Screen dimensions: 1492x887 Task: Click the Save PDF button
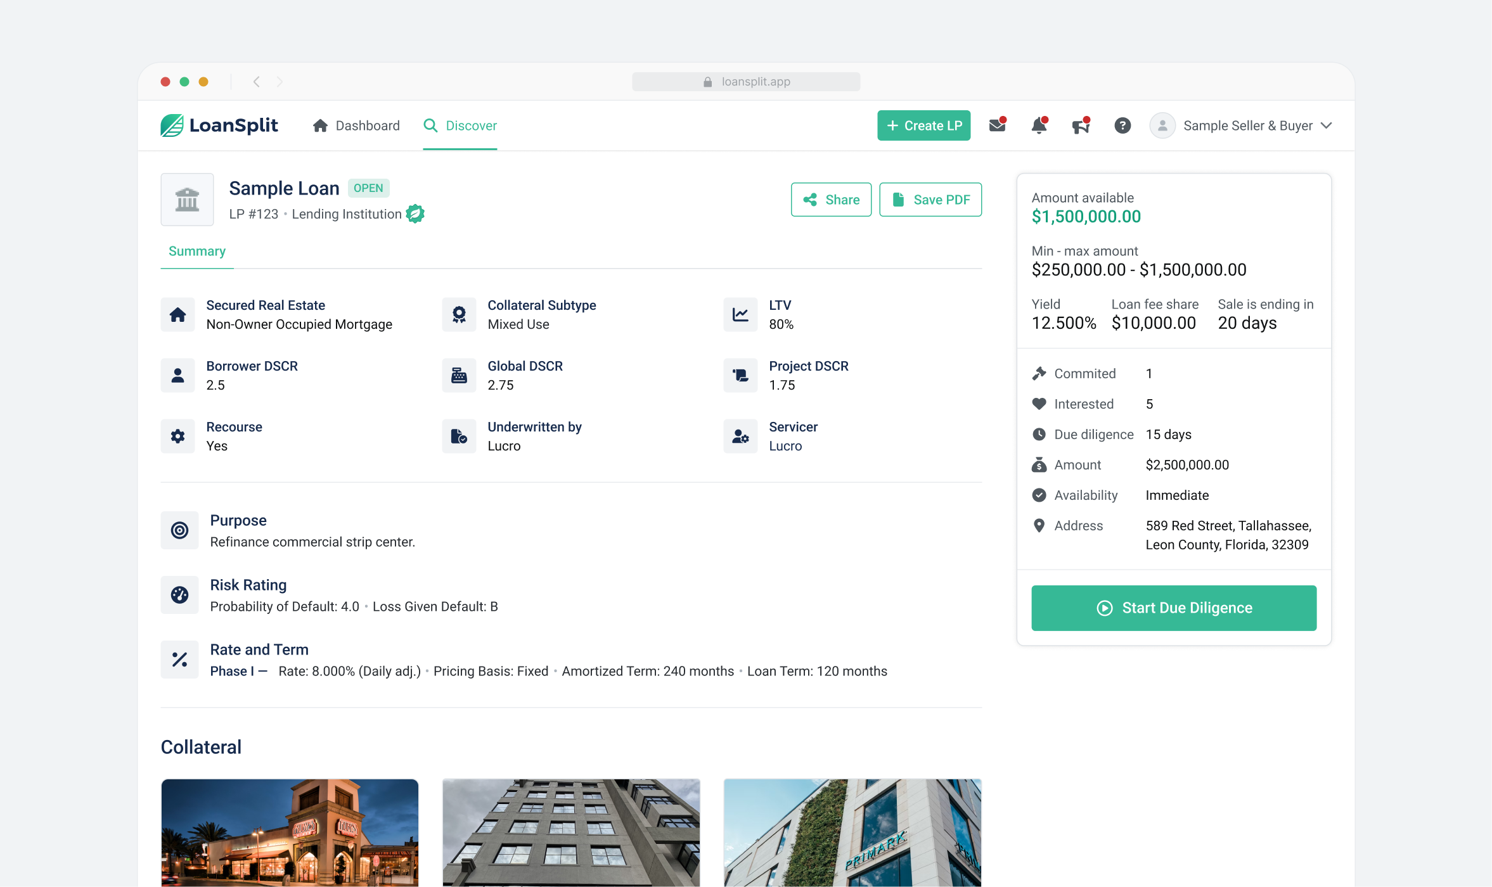click(930, 200)
